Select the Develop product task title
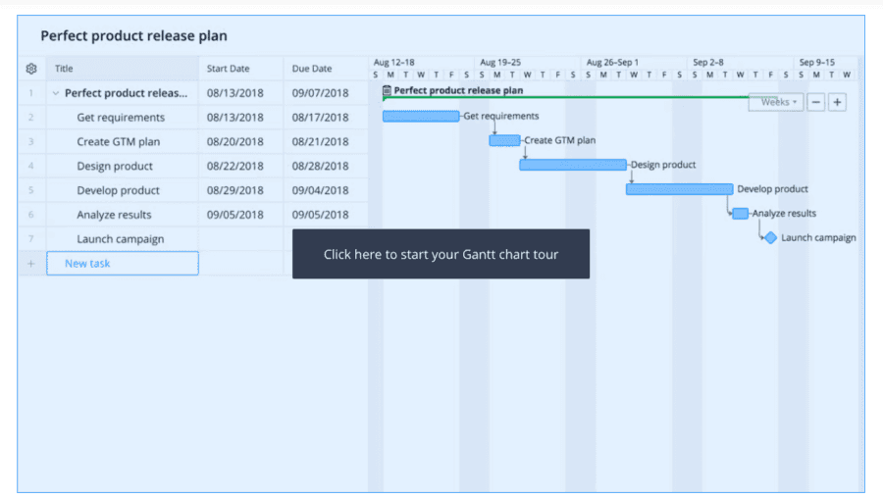The width and height of the screenshot is (883, 500). pos(118,190)
